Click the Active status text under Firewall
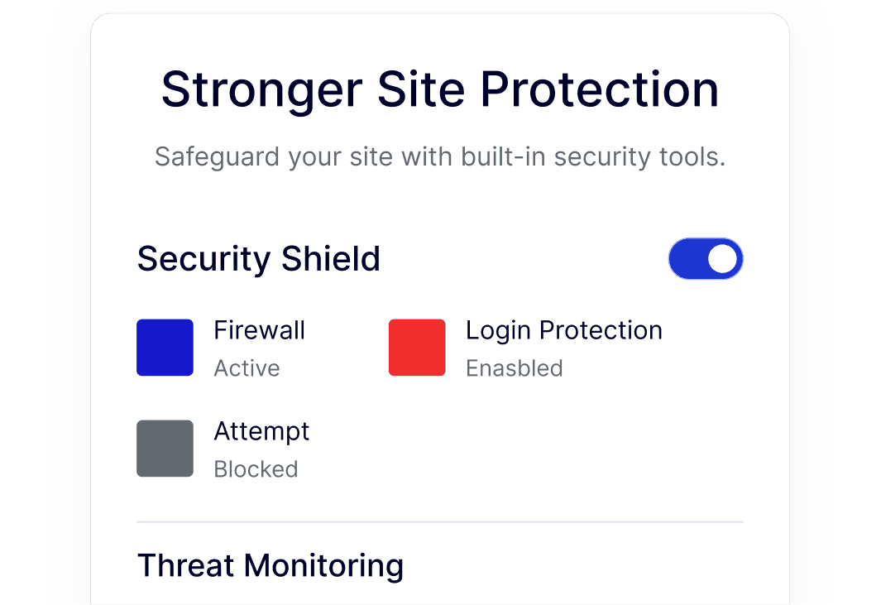 (x=247, y=368)
